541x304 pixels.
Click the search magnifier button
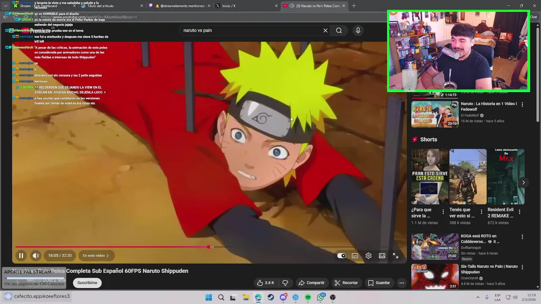coord(339,30)
